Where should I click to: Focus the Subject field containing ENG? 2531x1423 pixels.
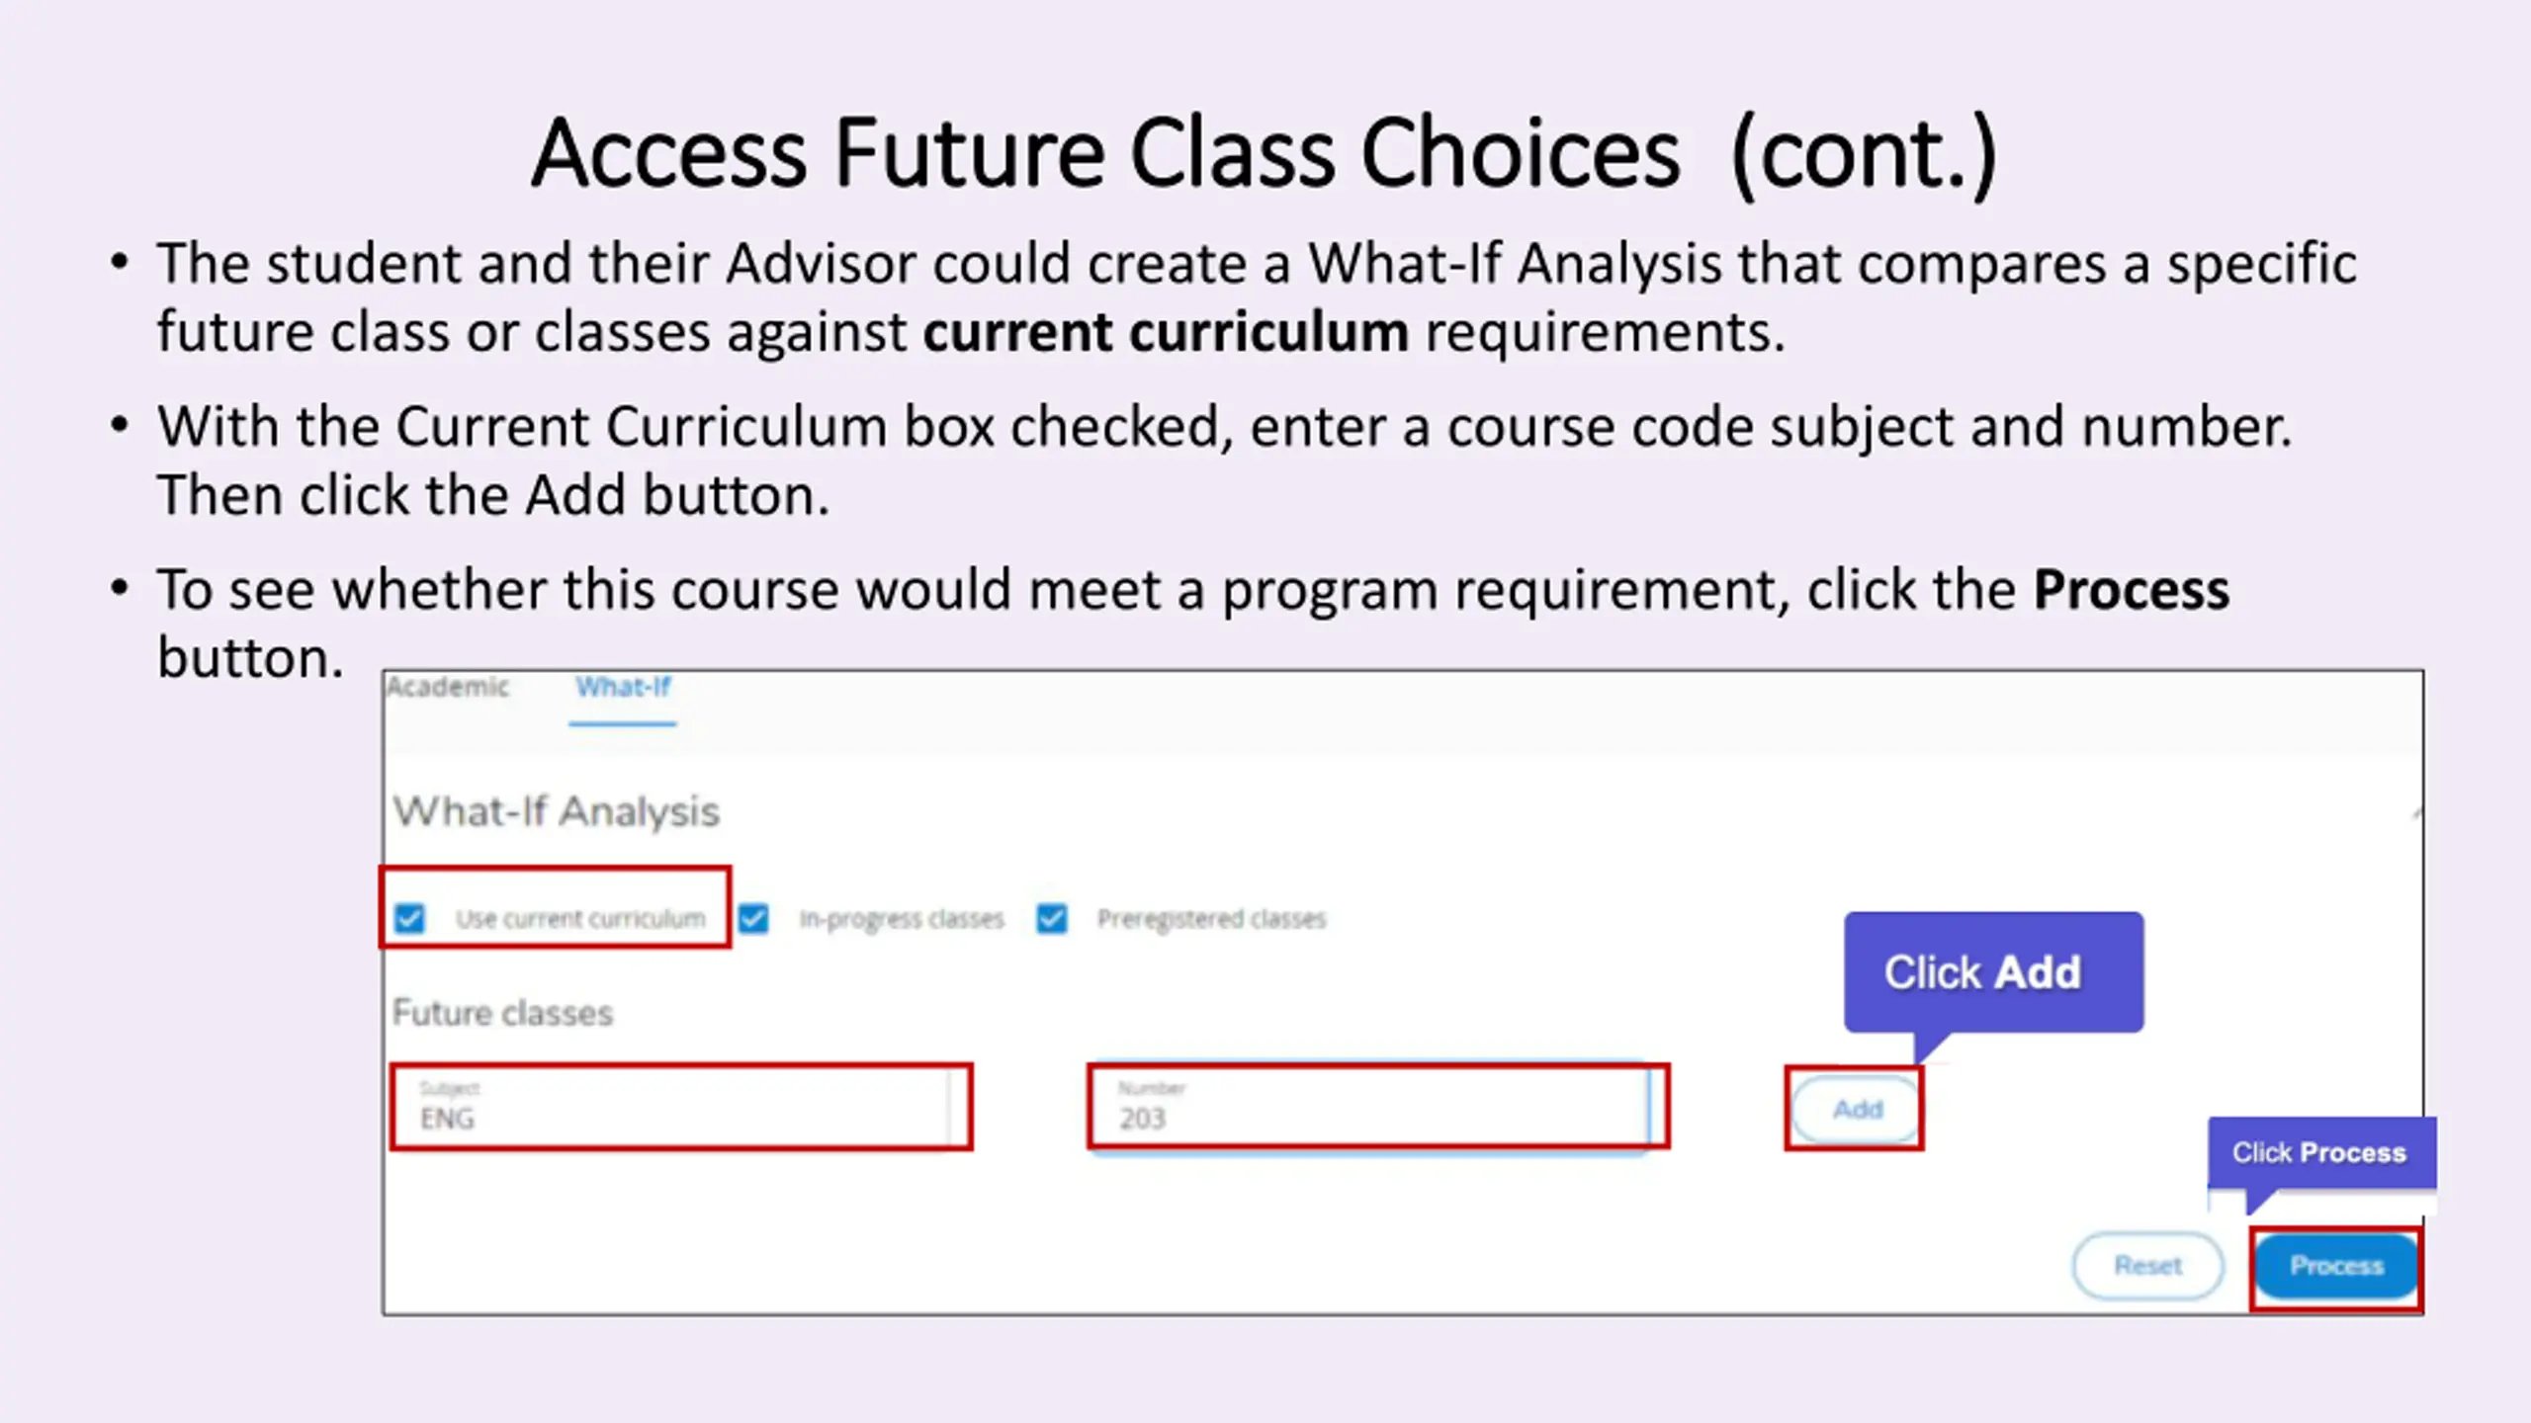tap(681, 1107)
